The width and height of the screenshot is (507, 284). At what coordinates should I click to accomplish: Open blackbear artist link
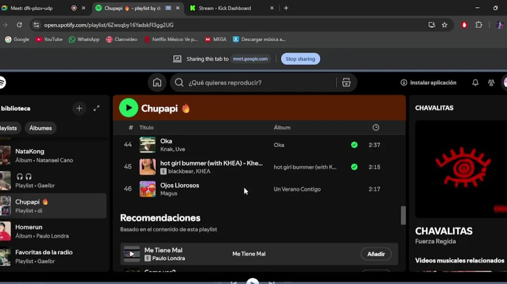point(181,171)
